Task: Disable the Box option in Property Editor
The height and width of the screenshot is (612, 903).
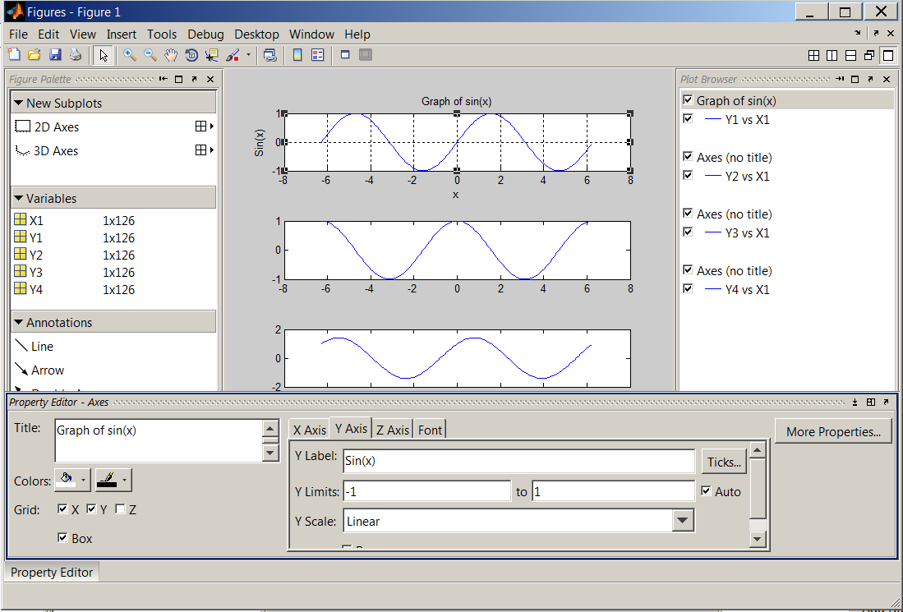Action: point(63,538)
